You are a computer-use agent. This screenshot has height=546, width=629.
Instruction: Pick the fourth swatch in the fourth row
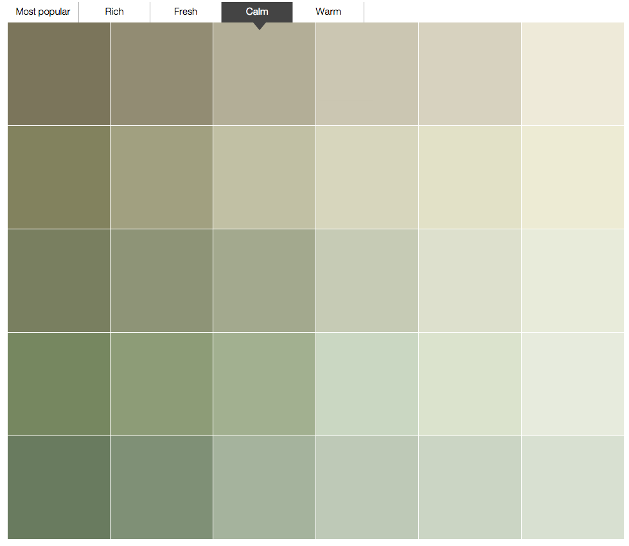tap(367, 384)
